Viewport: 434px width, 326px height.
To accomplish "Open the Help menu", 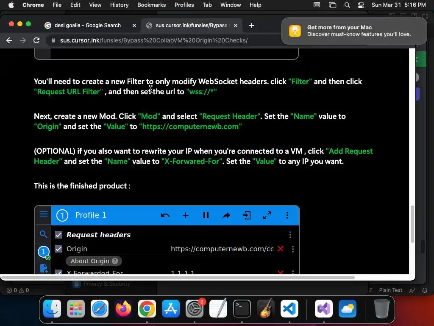I will [255, 5].
